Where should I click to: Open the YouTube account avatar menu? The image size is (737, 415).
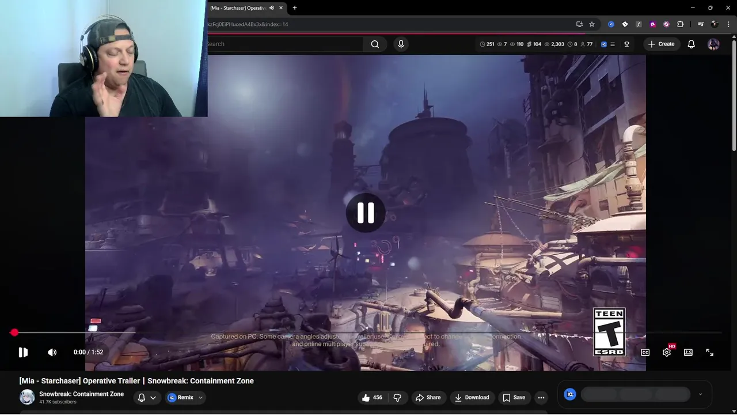pyautogui.click(x=713, y=44)
